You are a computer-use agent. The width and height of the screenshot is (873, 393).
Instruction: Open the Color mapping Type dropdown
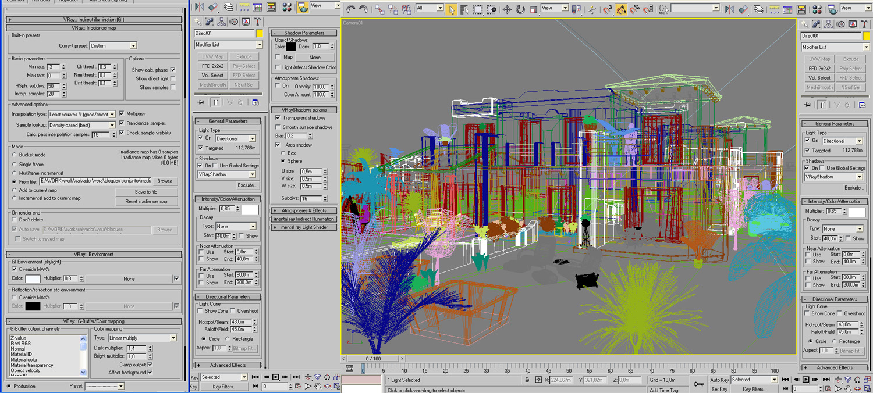[143, 338]
